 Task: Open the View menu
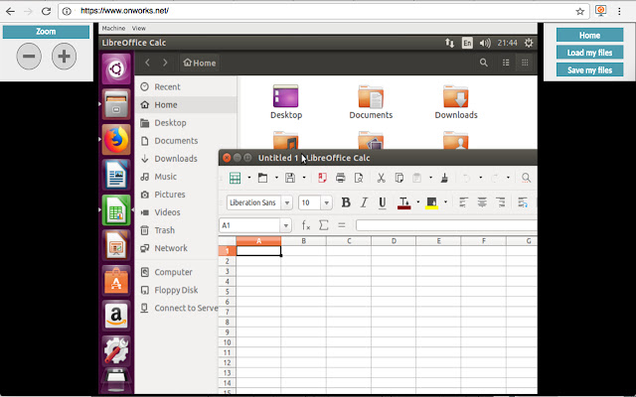(x=138, y=29)
